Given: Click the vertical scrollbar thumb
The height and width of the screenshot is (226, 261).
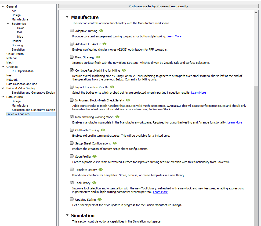Looking at the screenshot, I should (x=256, y=156).
